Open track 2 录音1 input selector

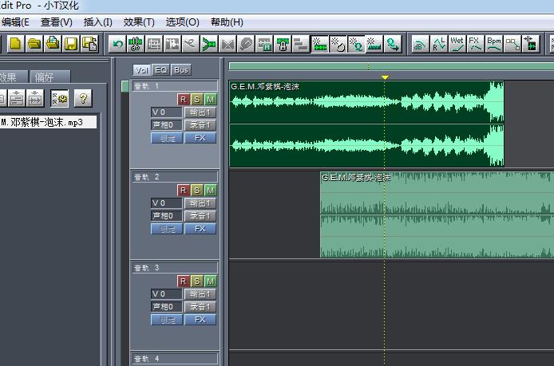(200, 215)
